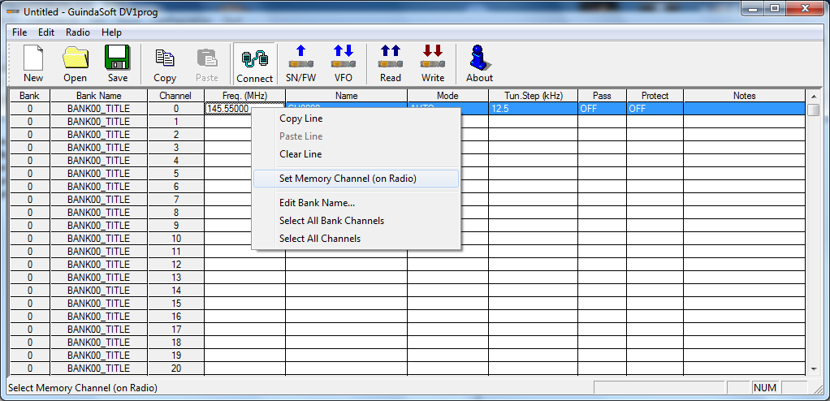Screen dimensions: 830x401
Task: Select channel number 15 cell
Action: 175,303
